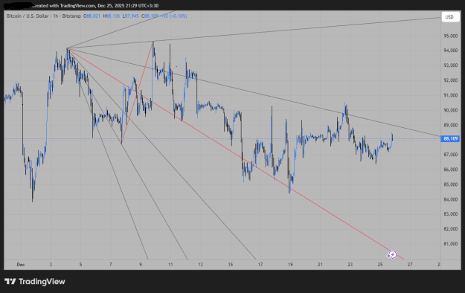Click the 82,000 price axis label
Screen dimensions: 465x293
point(450,229)
